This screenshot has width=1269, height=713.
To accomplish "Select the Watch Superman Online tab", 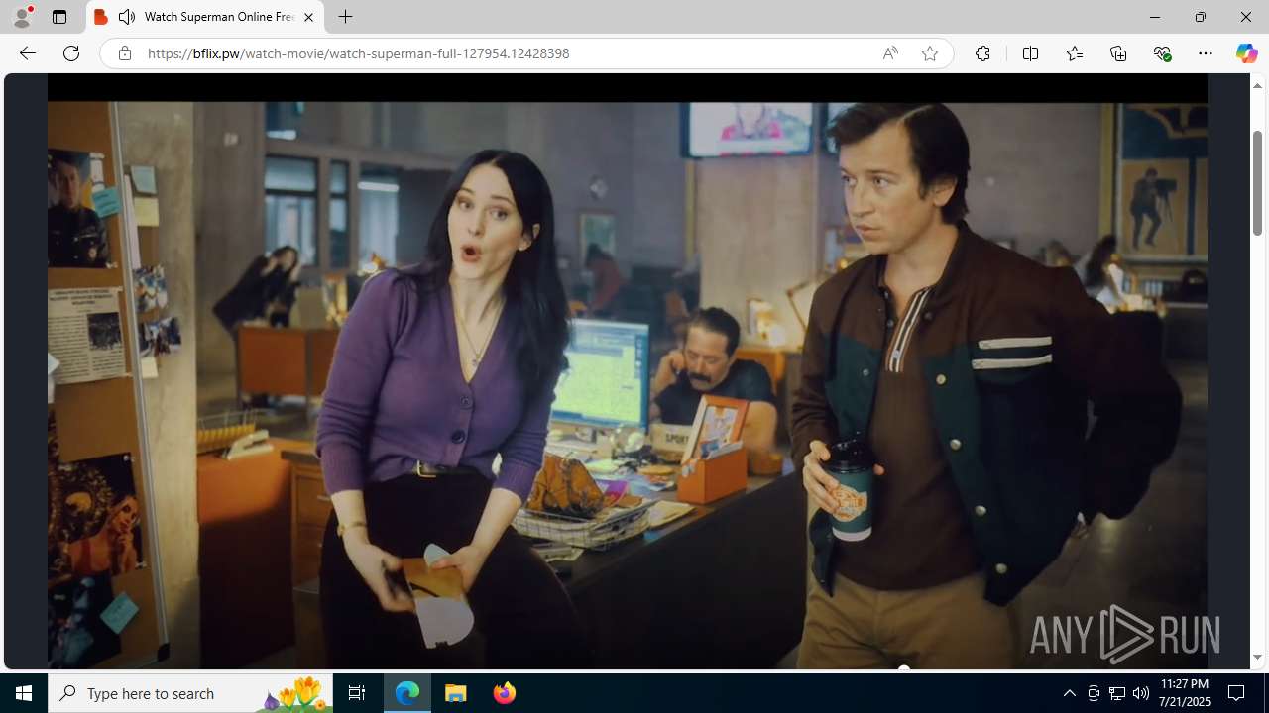I will [205, 17].
